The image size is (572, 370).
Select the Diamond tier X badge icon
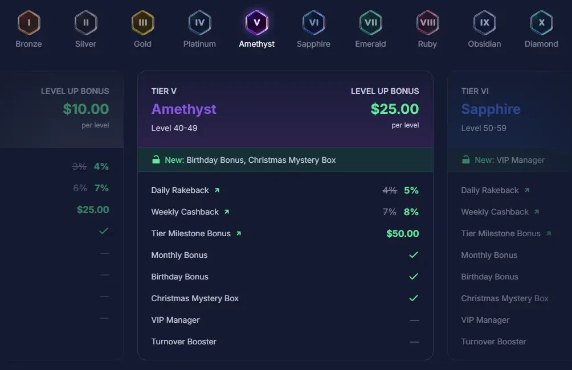(x=541, y=23)
